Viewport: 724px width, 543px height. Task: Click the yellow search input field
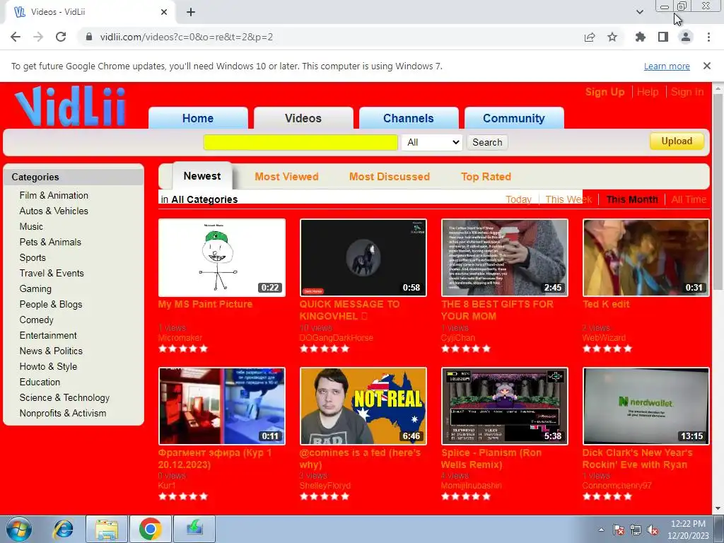click(300, 142)
